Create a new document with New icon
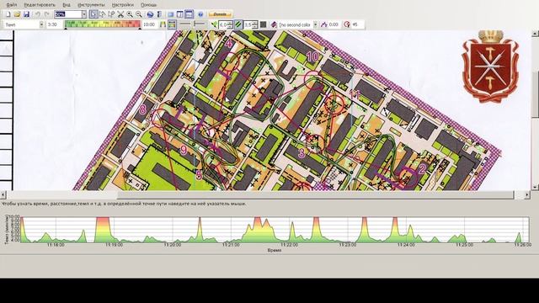Image resolution: width=539 pixels, height=303 pixels. coord(8,14)
